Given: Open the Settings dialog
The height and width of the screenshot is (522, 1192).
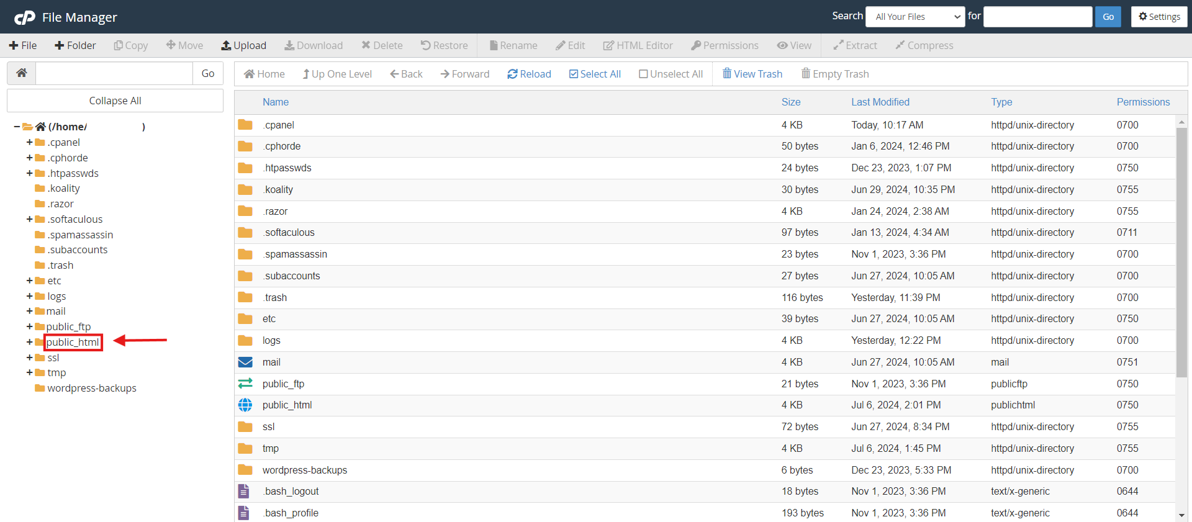Looking at the screenshot, I should tap(1159, 17).
